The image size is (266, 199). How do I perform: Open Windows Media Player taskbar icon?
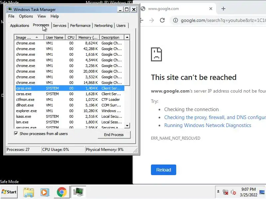[x=45, y=192]
